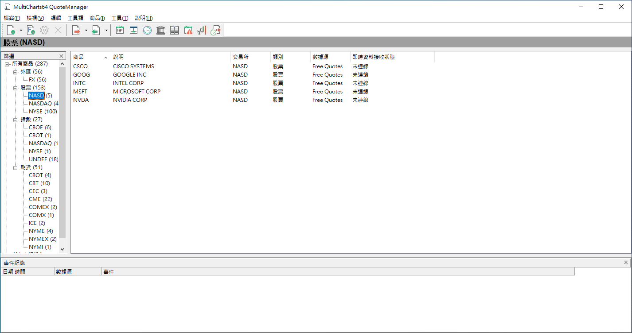Open the 工具(T) menu
This screenshot has height=333, width=632.
[x=120, y=18]
